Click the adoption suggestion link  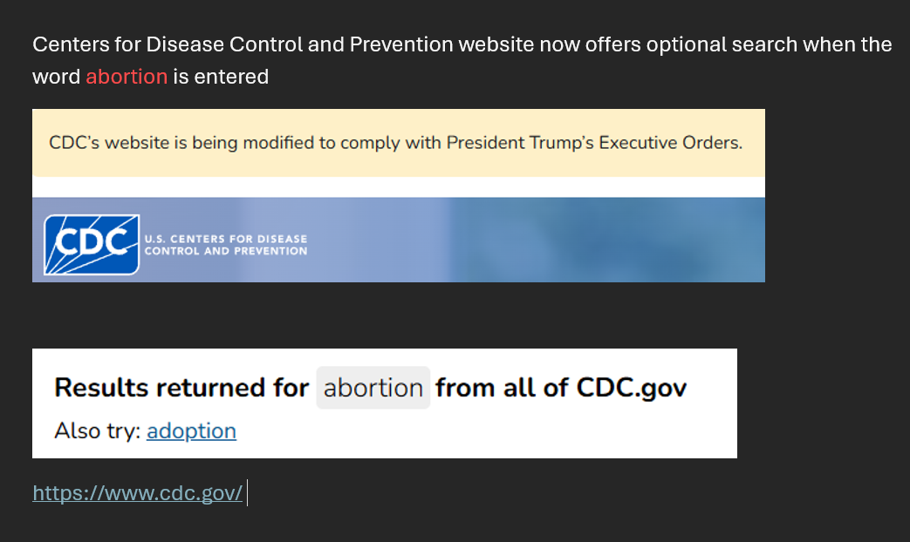tap(191, 430)
